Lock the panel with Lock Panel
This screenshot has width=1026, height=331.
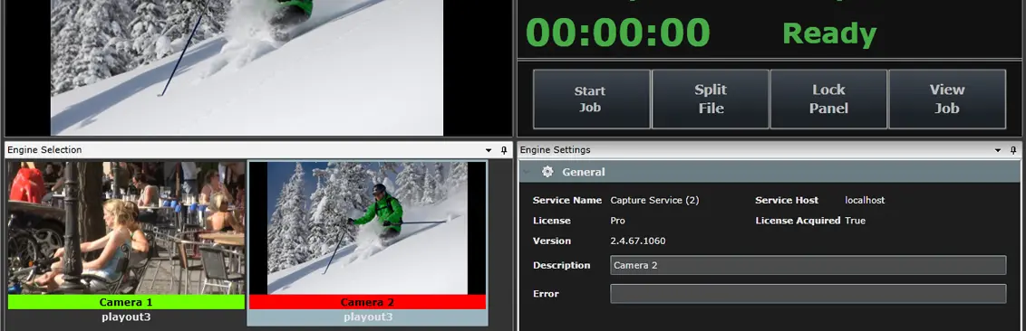828,99
